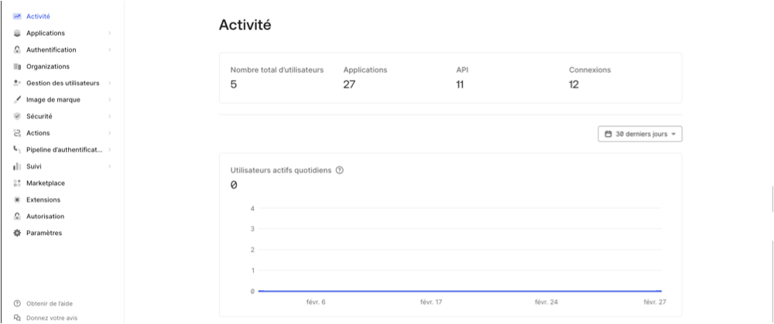The image size is (774, 324).
Task: Click the Image de marque label in sidebar
Action: tap(53, 100)
